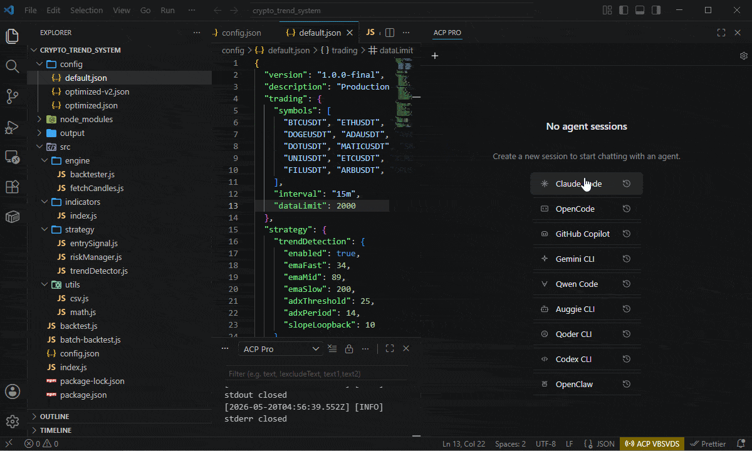Start an OpenClaw agent session
Viewport: 752px width, 451px height.
(x=587, y=384)
